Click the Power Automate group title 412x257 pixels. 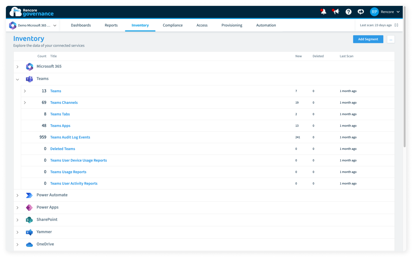[x=52, y=195]
